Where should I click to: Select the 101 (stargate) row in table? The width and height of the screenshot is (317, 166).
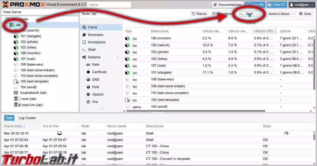click(218, 72)
